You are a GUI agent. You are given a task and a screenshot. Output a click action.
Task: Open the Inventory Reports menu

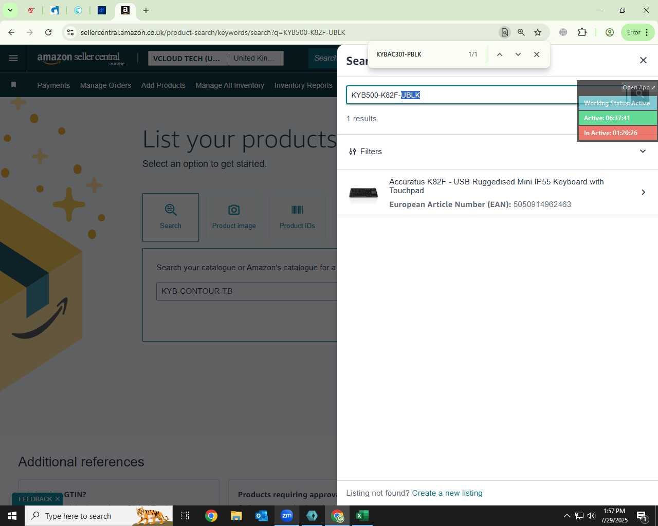click(x=303, y=85)
